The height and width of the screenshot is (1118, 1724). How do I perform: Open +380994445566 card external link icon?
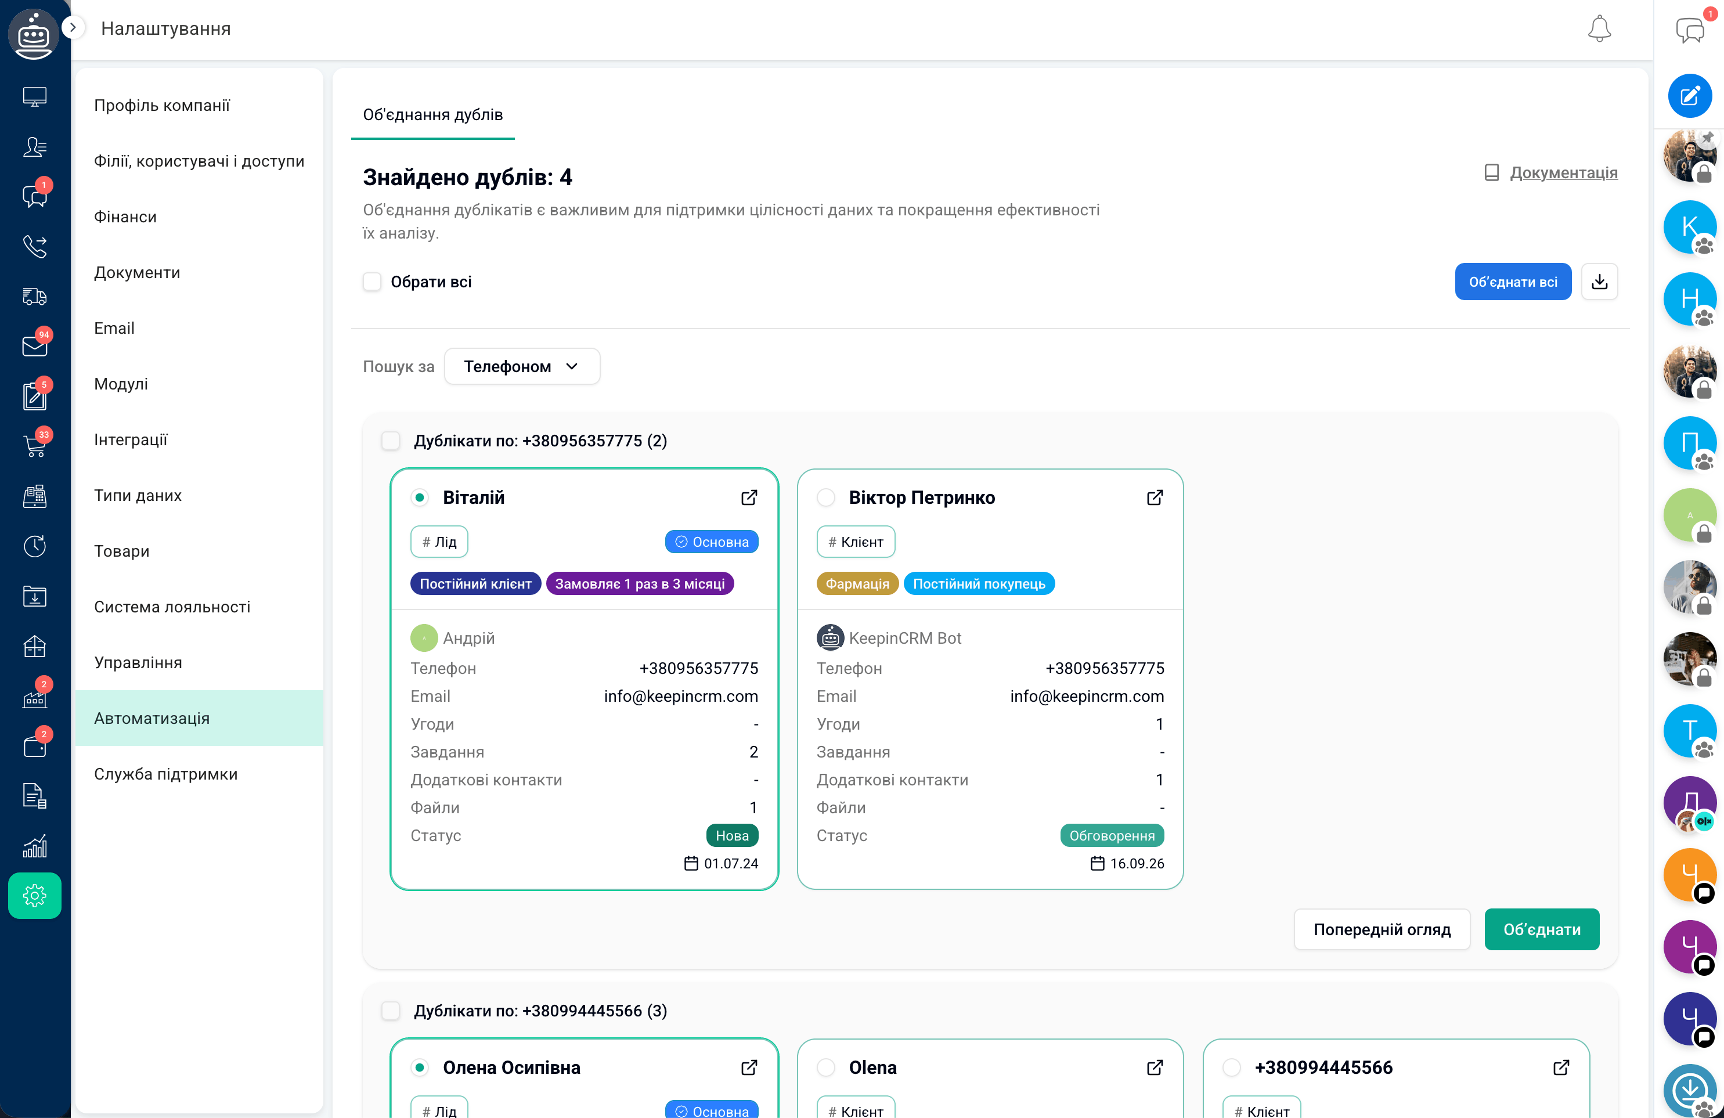click(x=1561, y=1067)
